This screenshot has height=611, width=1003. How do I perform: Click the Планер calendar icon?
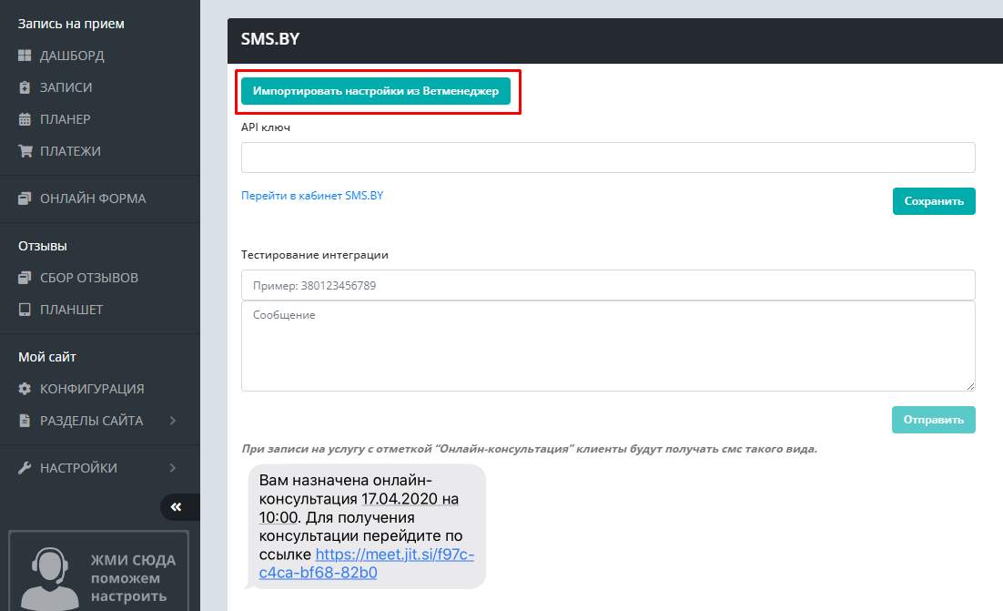(25, 119)
